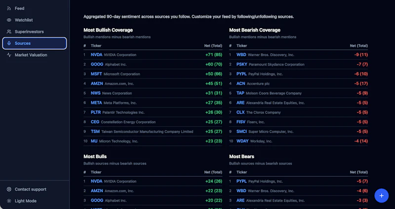Click the +71 (85) value for NVDA
The image size is (395, 209).
click(214, 55)
